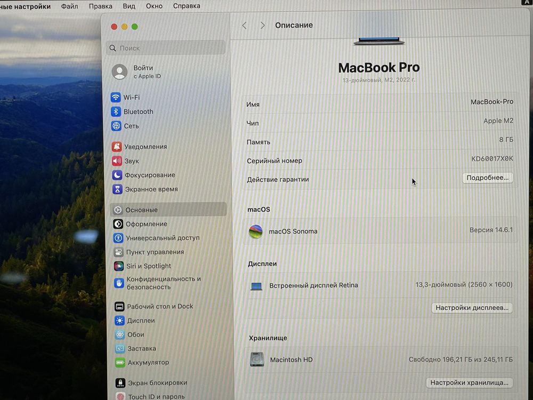Image resolution: width=533 pixels, height=400 pixels.
Task: Click the MacBook Pro image thumbnail
Action: (379, 41)
